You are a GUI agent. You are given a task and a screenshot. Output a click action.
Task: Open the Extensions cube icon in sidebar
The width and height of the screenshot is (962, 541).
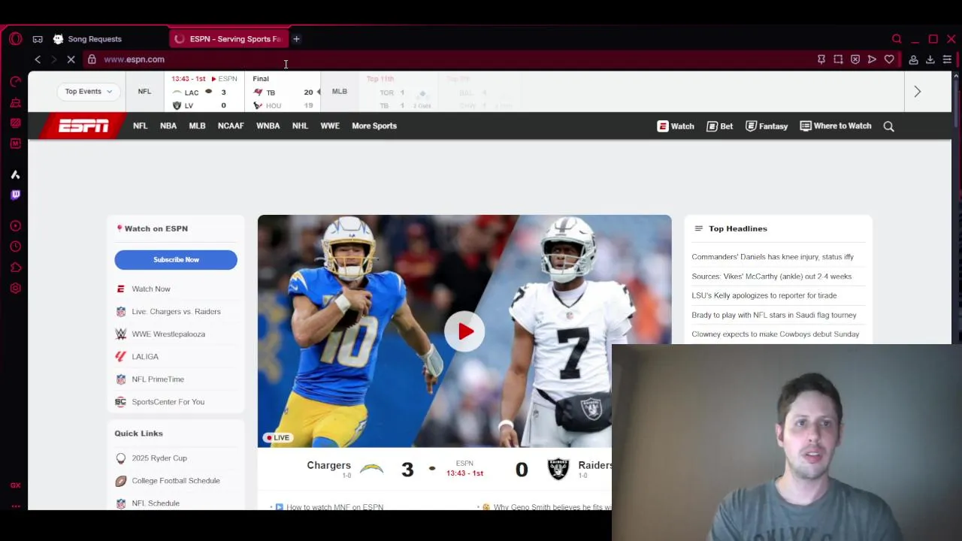(15, 267)
